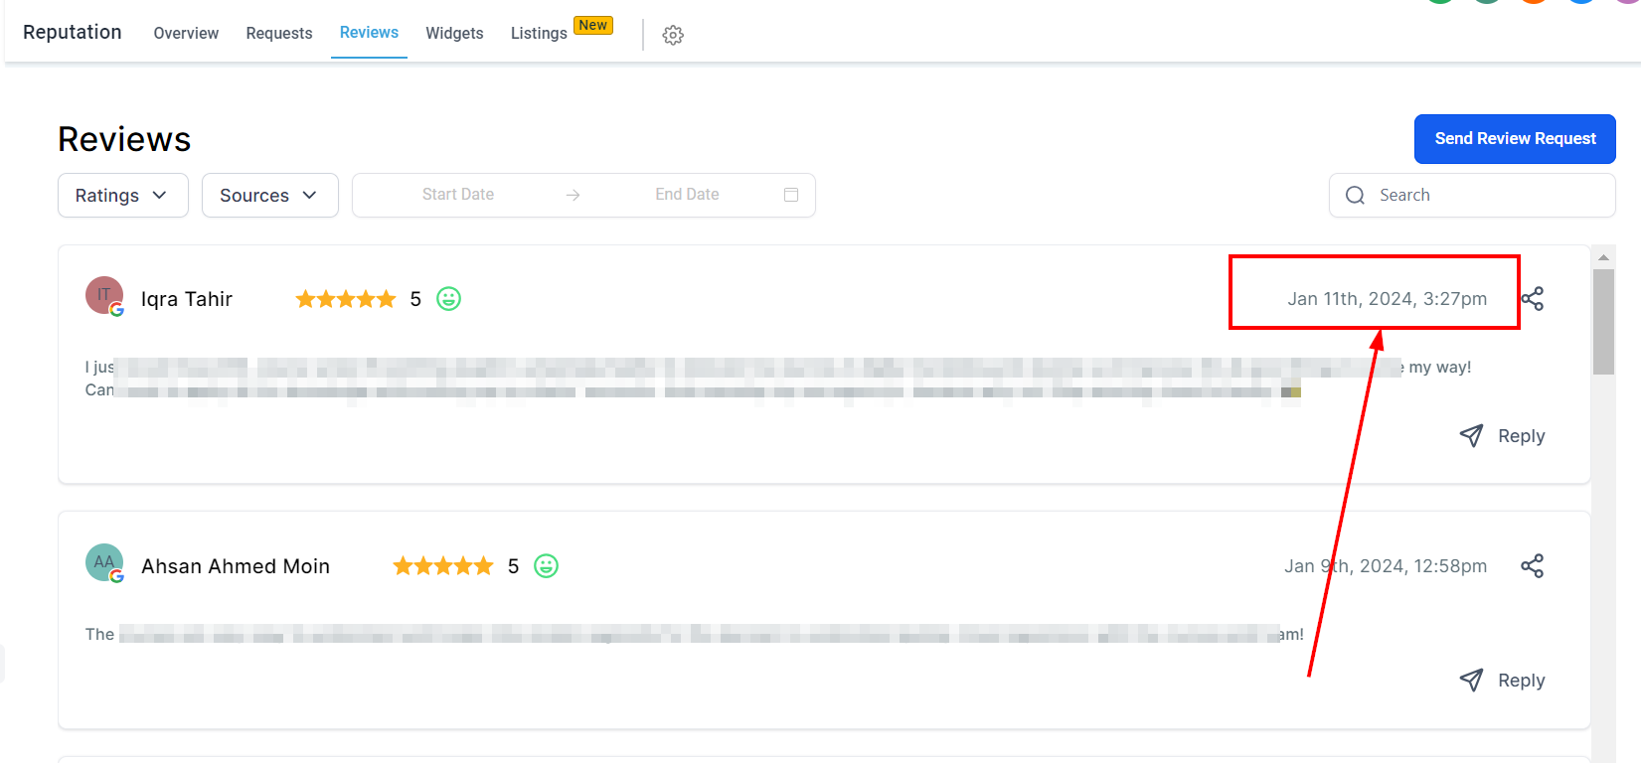This screenshot has height=763, width=1641.
Task: Click the date Jan 11th, 2024, 3:27pm
Action: tap(1388, 299)
